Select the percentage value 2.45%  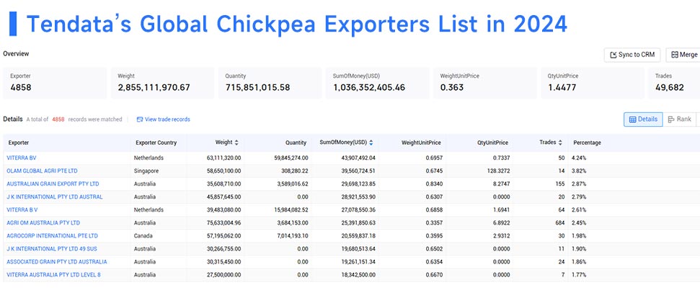(x=579, y=222)
